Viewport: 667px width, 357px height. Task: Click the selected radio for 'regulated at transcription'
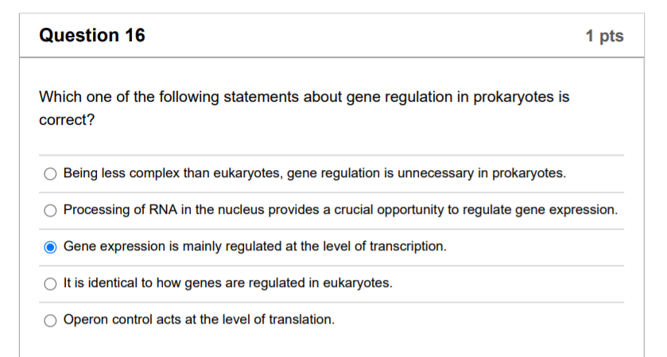tap(50, 246)
